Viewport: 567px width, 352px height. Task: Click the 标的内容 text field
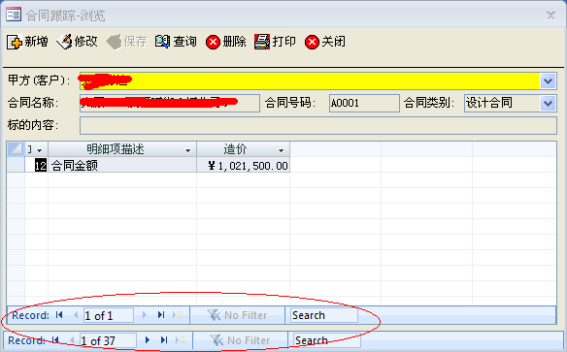point(317,126)
